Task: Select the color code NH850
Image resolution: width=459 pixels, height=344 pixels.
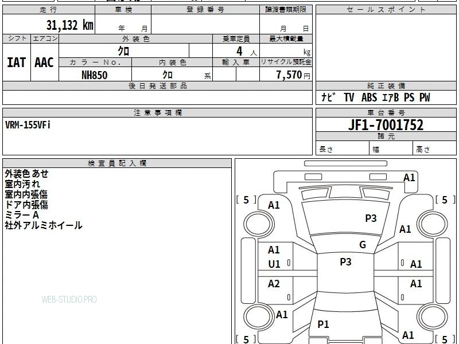Action: 95,75
